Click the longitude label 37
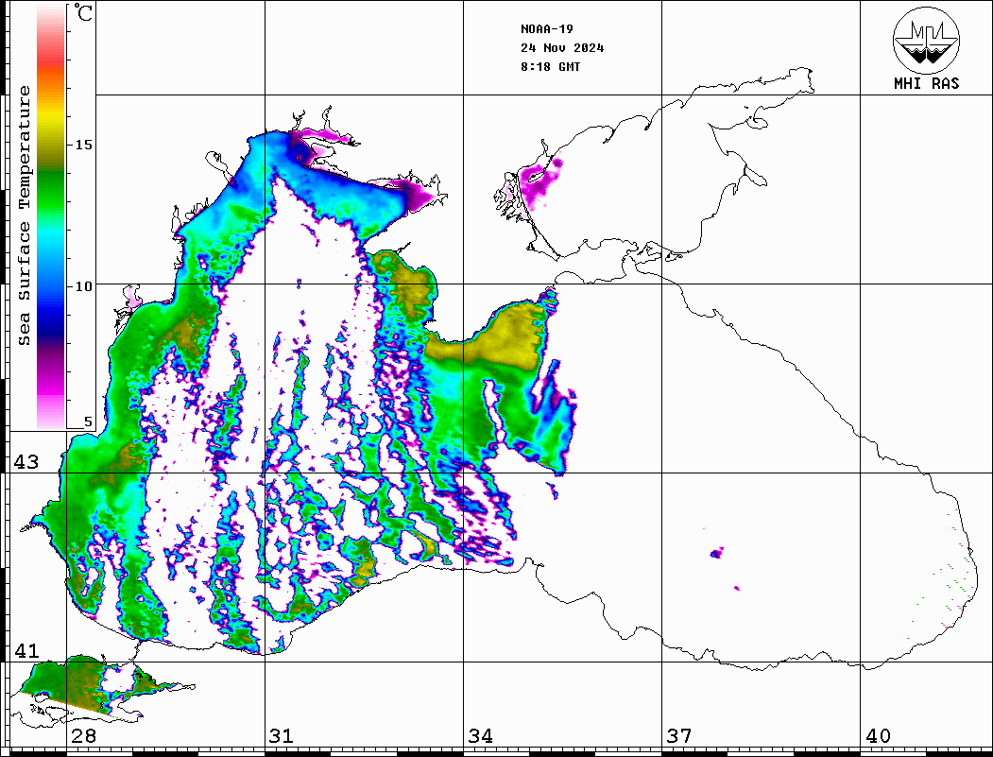Screen dimensions: 993x757 pyautogui.click(x=678, y=736)
